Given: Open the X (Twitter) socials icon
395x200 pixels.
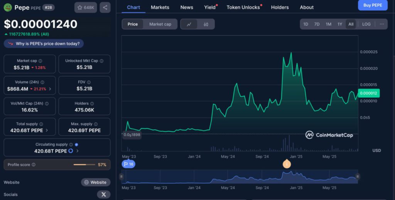Looking at the screenshot, I should [x=103, y=194].
